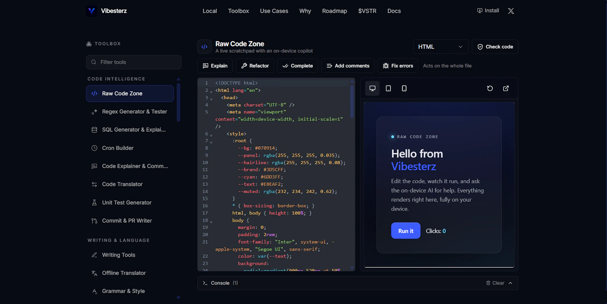Open the Writing Tools entry
607x304 pixels.
130,255
